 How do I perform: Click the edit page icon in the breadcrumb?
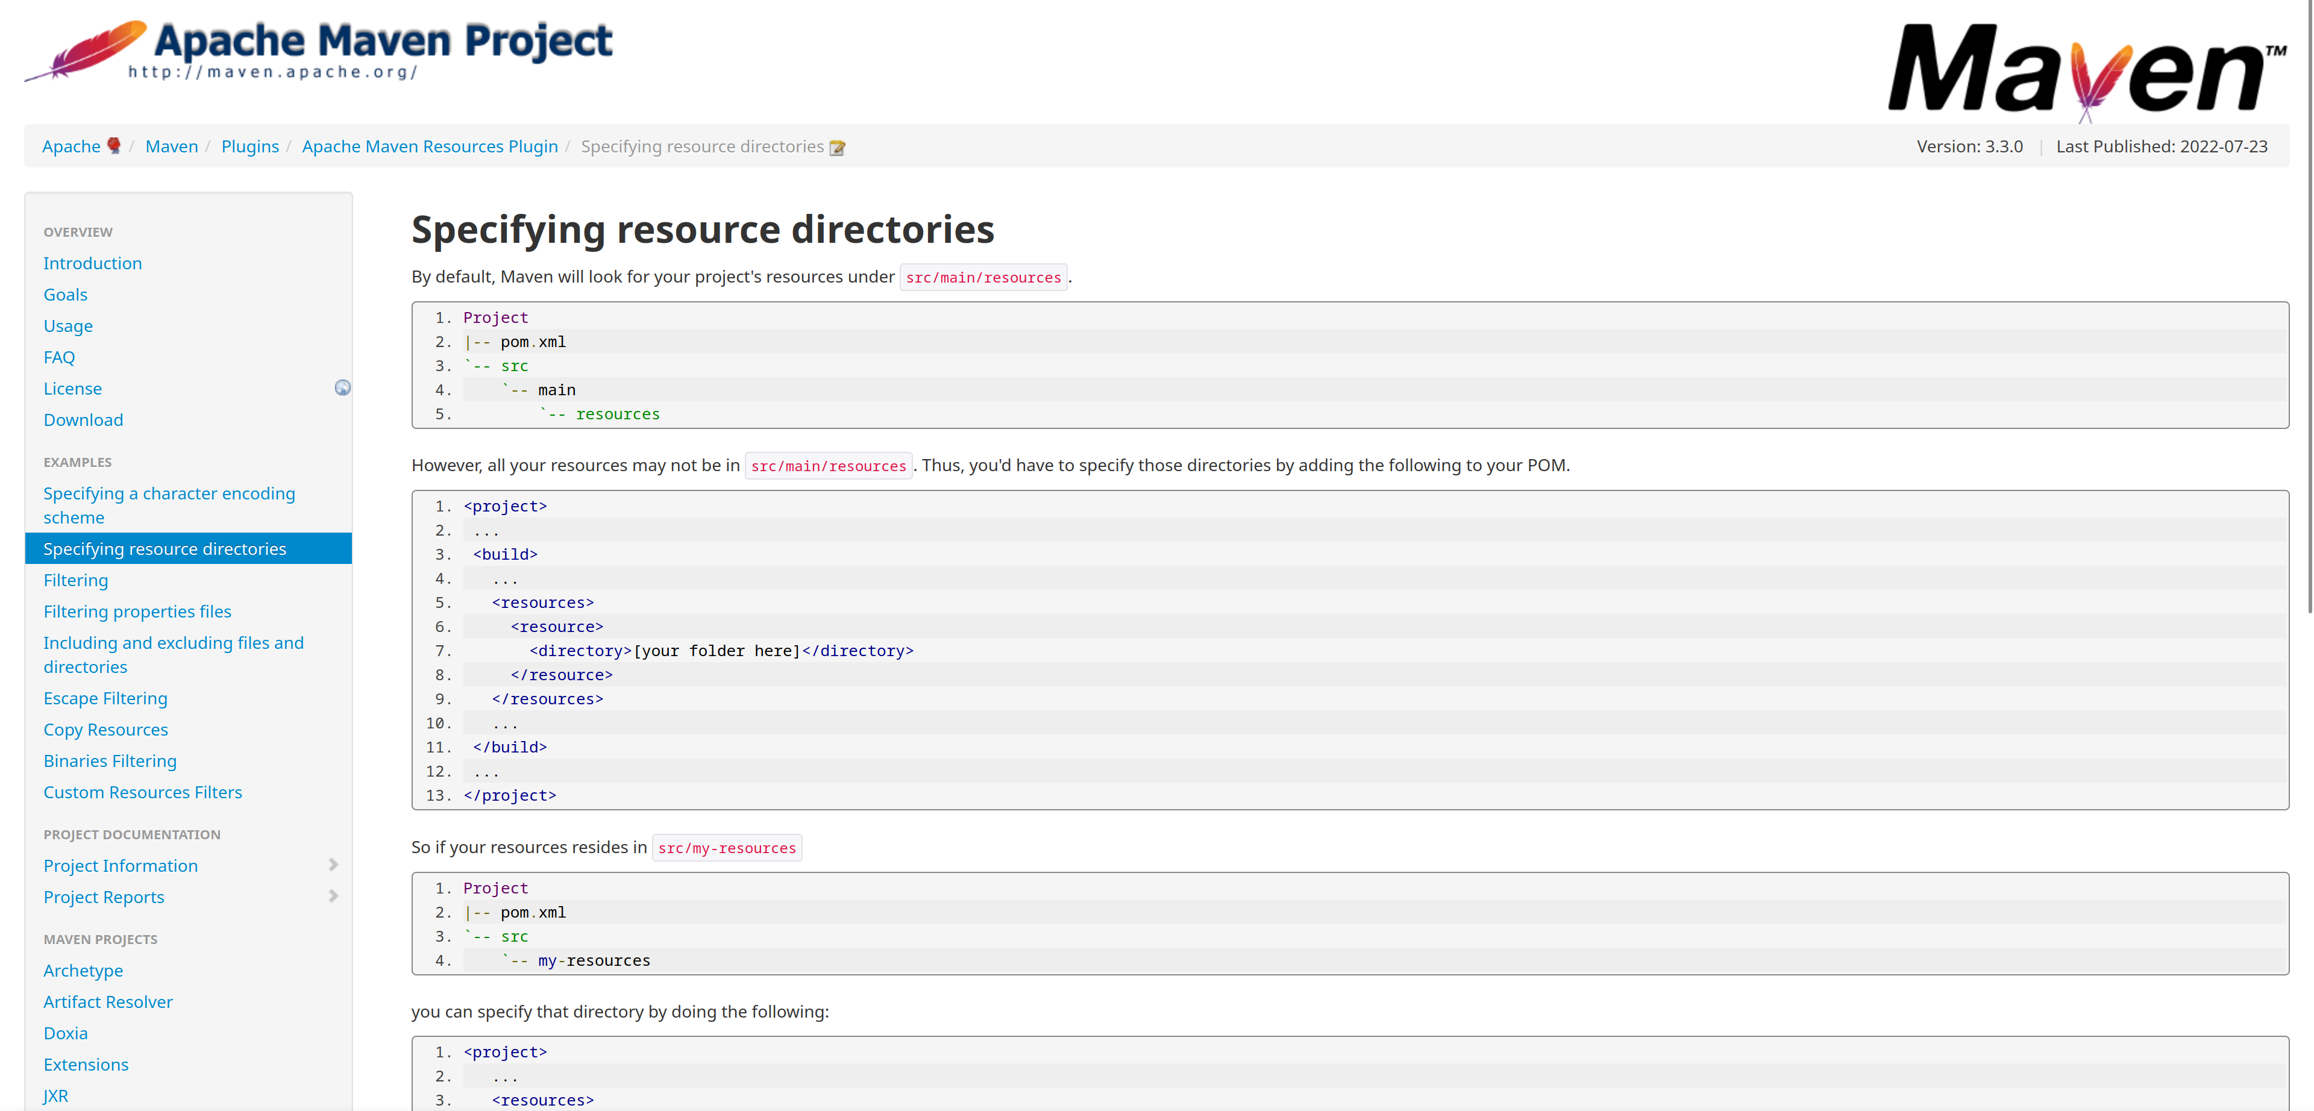837,148
